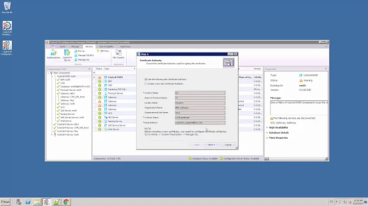Click File Explorer folder icon in taskbar
The image size is (368, 206).
(x=37, y=202)
